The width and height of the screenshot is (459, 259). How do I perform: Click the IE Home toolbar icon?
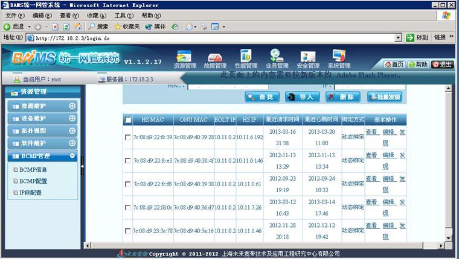(x=77, y=27)
